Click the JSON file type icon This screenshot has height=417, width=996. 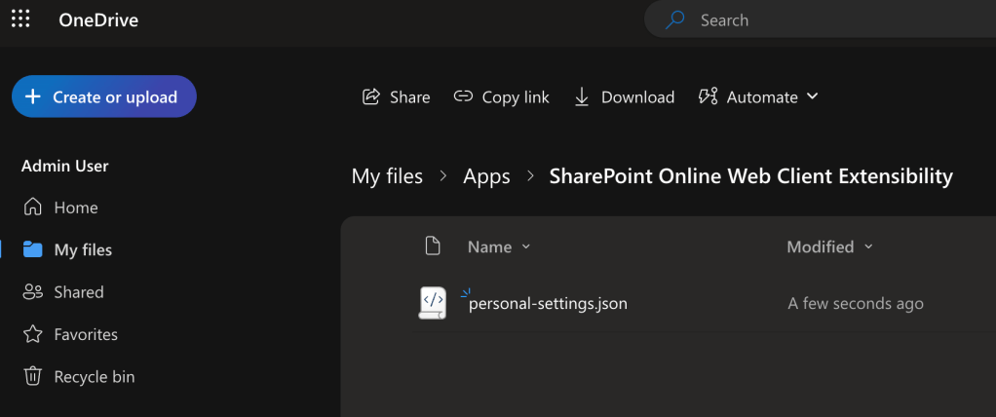pyautogui.click(x=433, y=303)
